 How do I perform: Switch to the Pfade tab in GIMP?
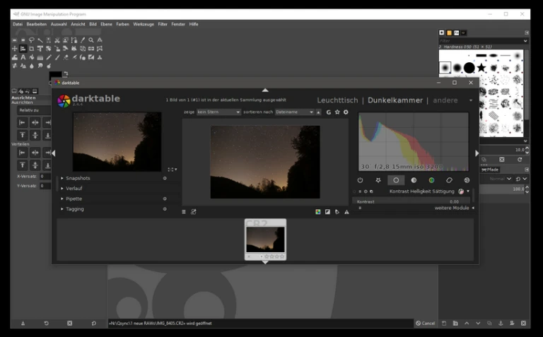point(490,170)
